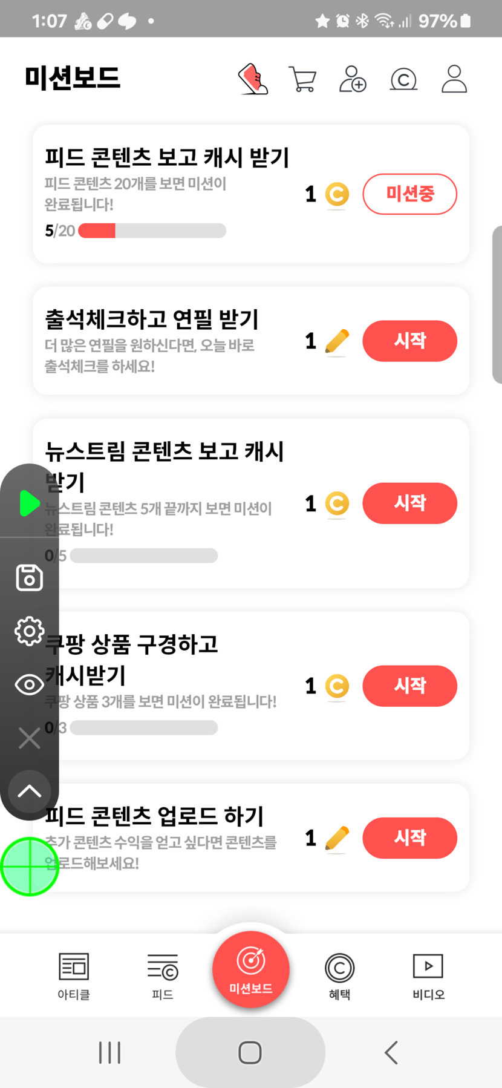Open the shopping cart

point(302,79)
